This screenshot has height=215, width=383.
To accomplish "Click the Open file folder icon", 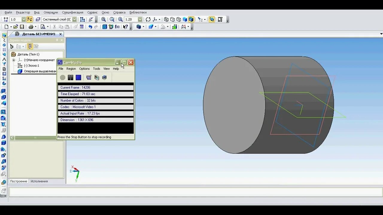I will coord(16,27).
